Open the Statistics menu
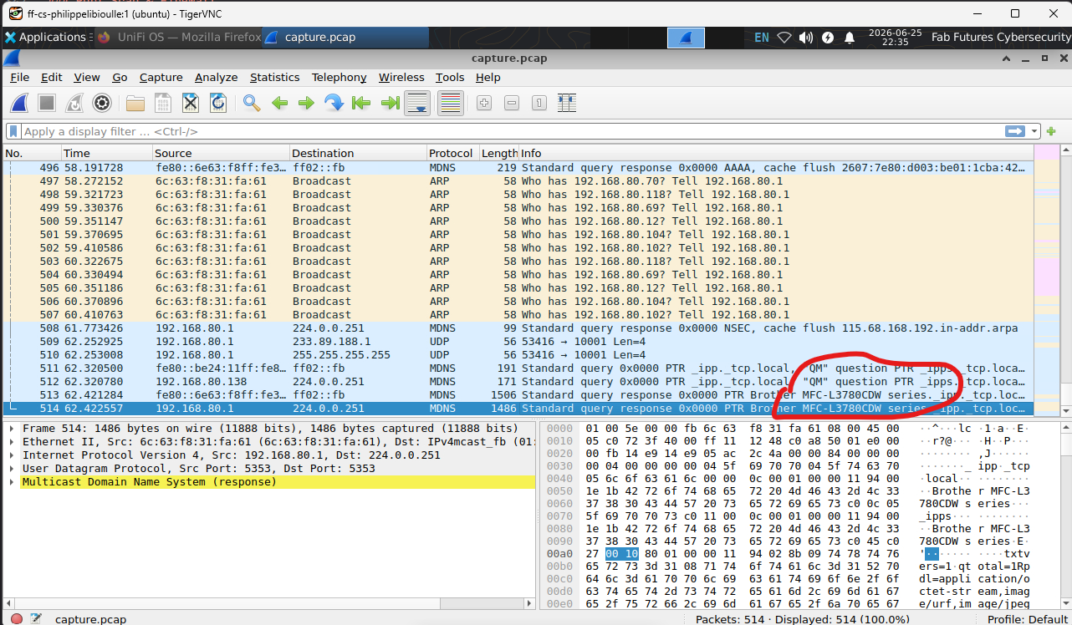The height and width of the screenshot is (625, 1072). 274,77
